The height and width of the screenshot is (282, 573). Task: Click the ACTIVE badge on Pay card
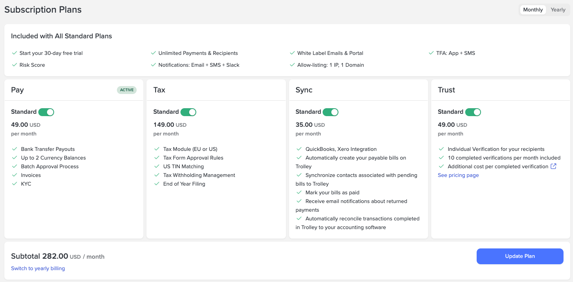tap(127, 90)
